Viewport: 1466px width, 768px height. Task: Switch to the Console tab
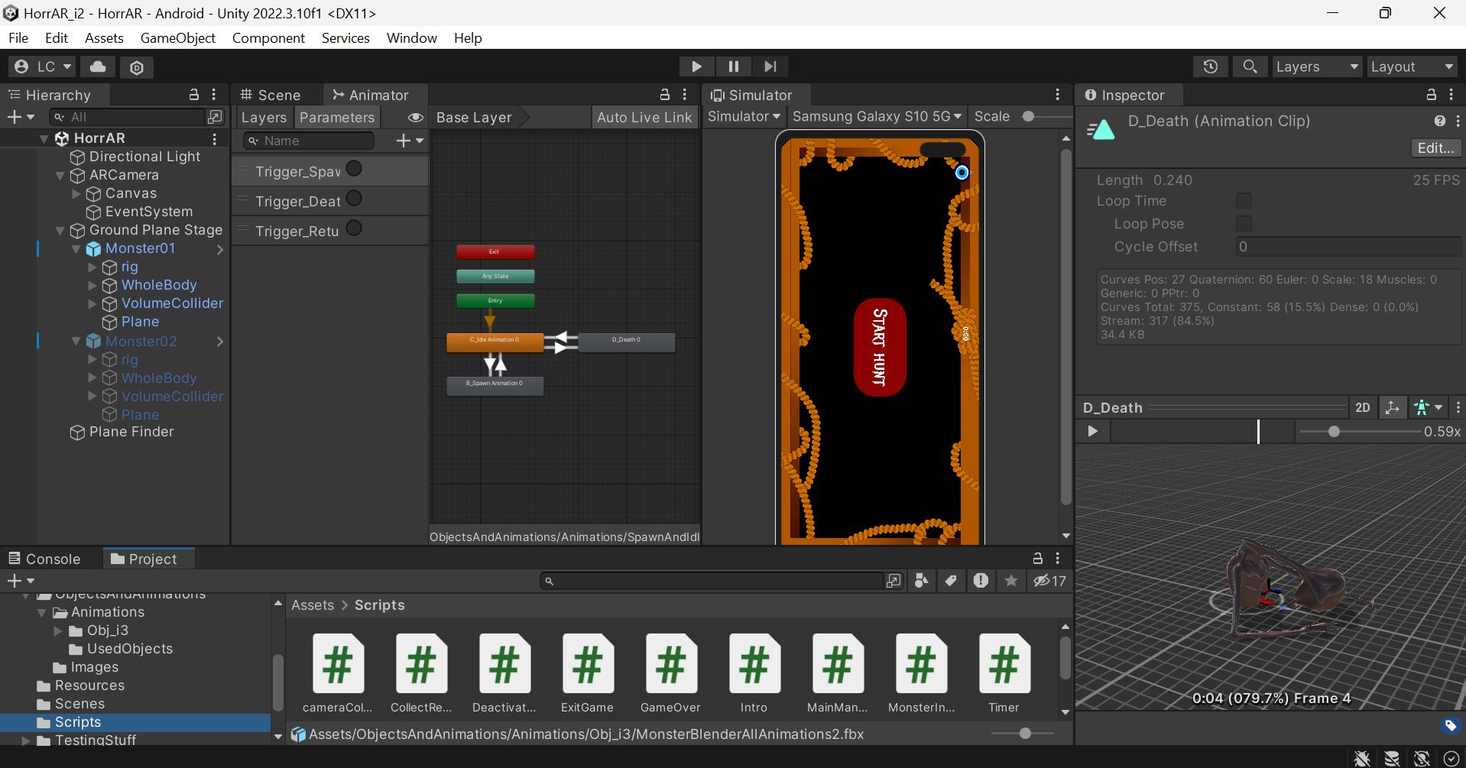click(x=44, y=559)
